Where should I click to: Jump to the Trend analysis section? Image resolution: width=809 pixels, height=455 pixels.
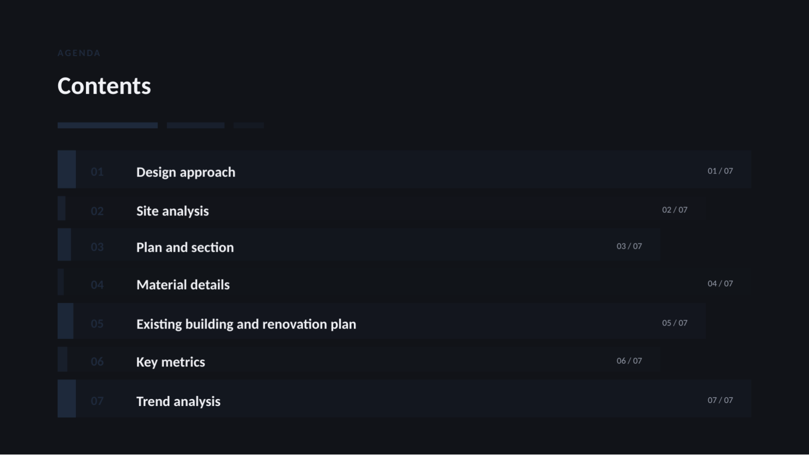[x=404, y=399]
